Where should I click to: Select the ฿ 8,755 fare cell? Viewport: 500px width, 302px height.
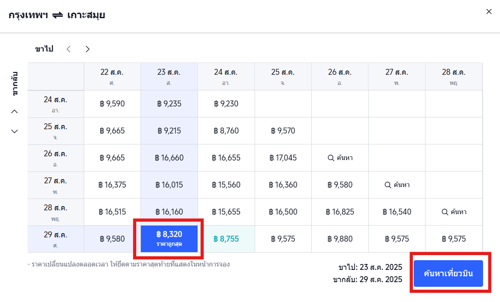(226, 239)
